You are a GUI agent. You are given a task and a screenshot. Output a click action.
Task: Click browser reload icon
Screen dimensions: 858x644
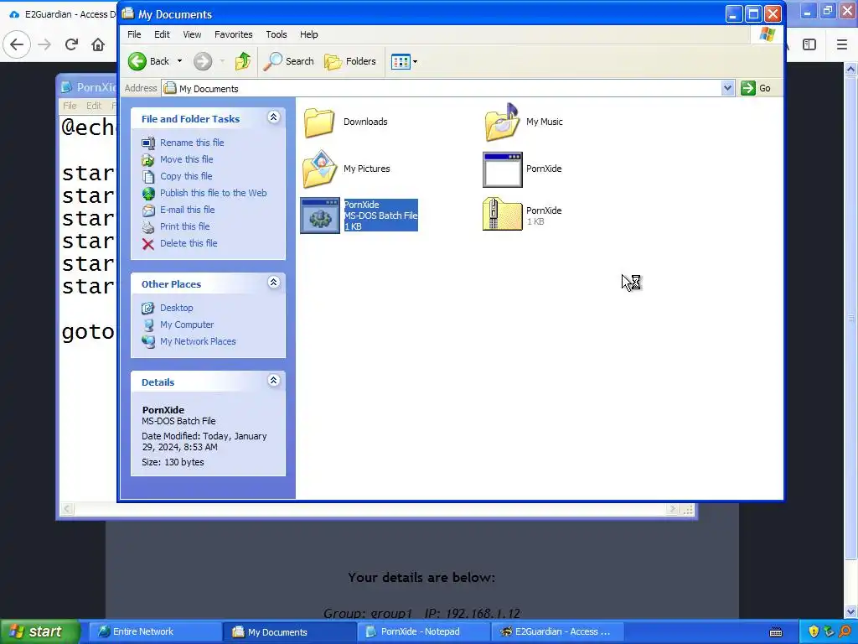tap(71, 44)
